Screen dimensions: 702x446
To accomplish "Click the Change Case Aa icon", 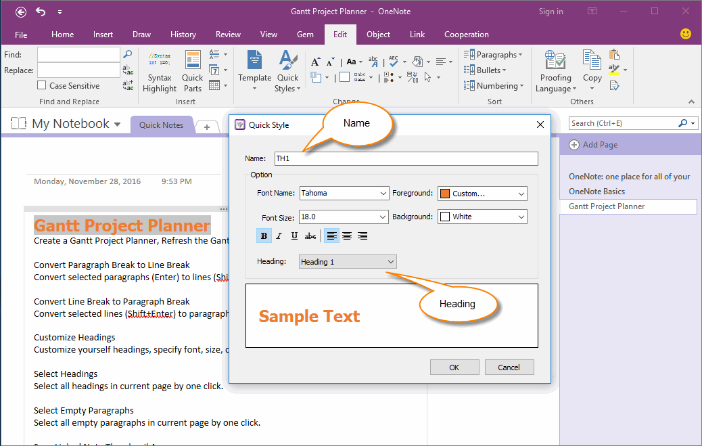I will (x=352, y=62).
